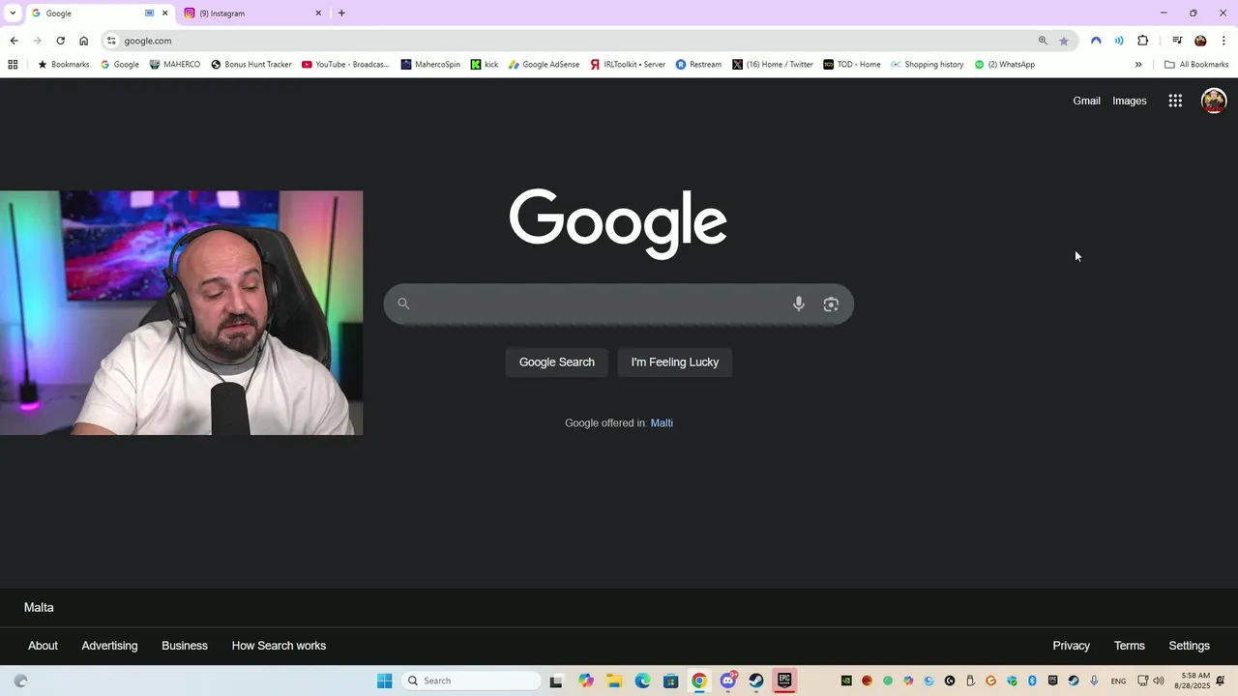This screenshot has height=696, width=1238.
Task: Close the Instagram tab
Action: pos(318,14)
